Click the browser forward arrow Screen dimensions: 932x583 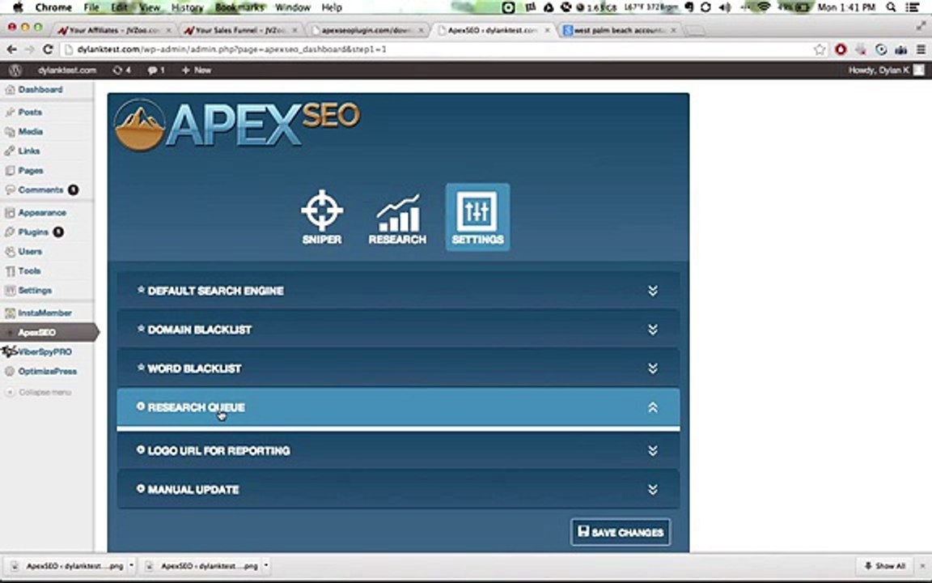pos(30,49)
